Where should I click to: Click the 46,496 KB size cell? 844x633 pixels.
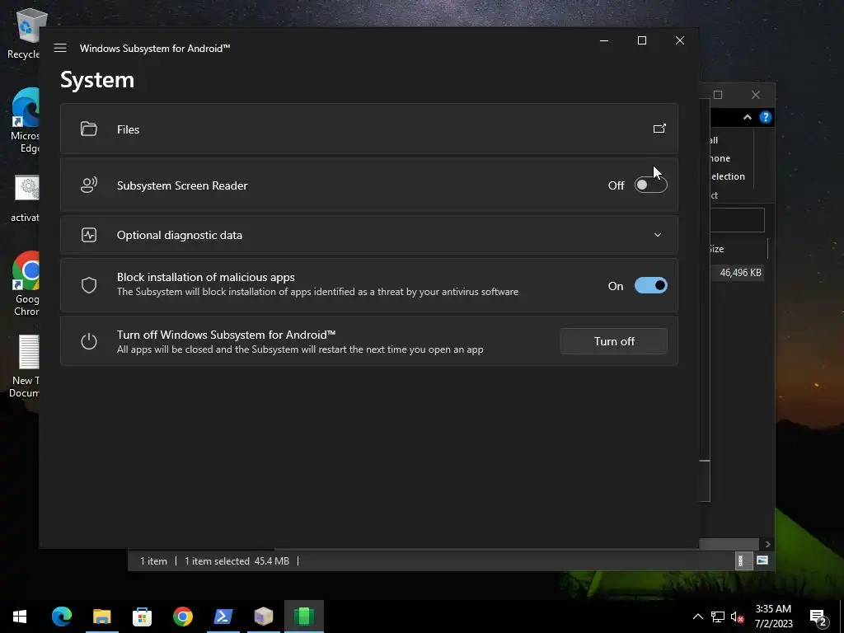pyautogui.click(x=740, y=272)
